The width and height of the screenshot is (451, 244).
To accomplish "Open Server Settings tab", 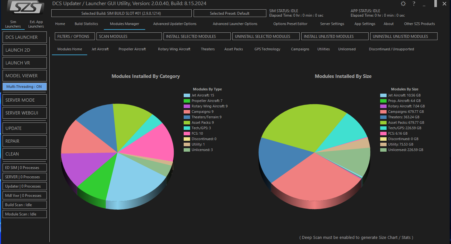I will pyautogui.click(x=332, y=24).
